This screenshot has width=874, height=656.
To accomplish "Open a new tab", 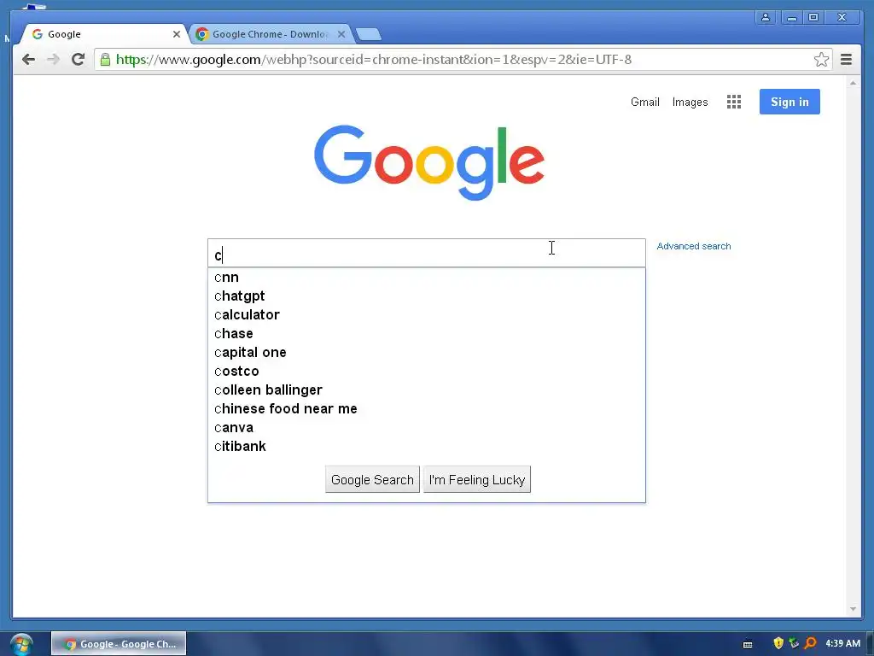I will pos(368,34).
